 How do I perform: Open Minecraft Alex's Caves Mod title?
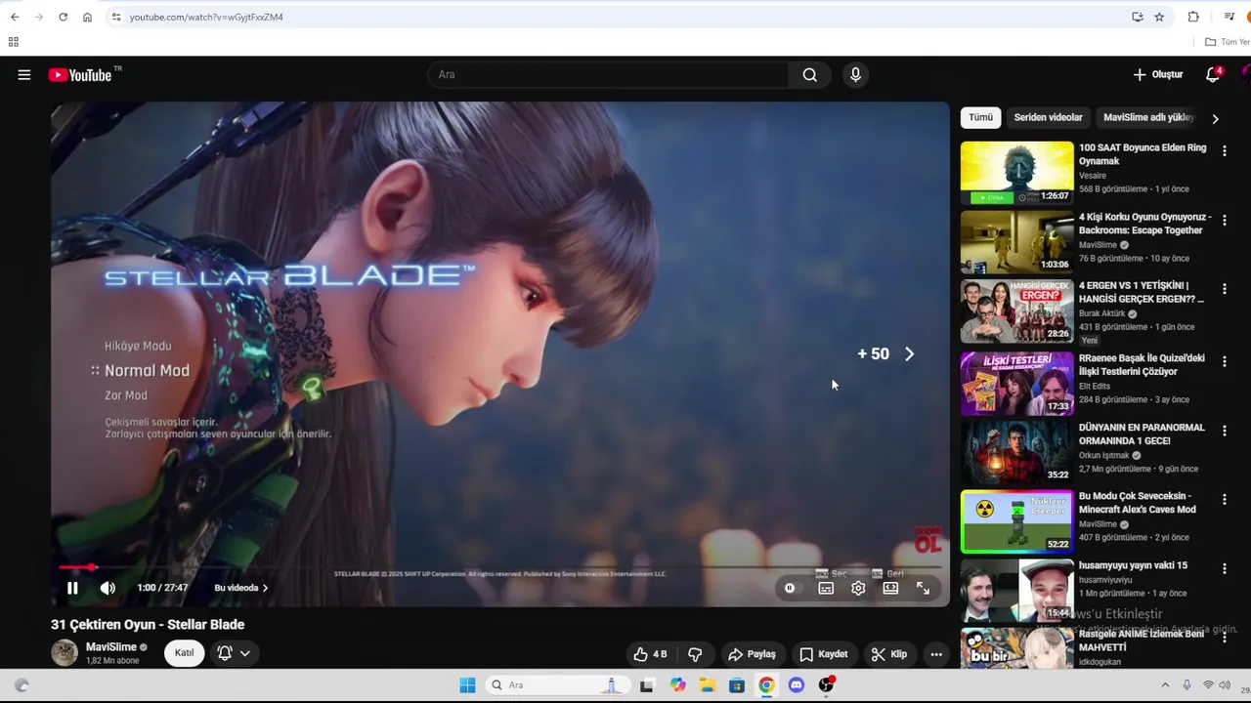[1138, 503]
